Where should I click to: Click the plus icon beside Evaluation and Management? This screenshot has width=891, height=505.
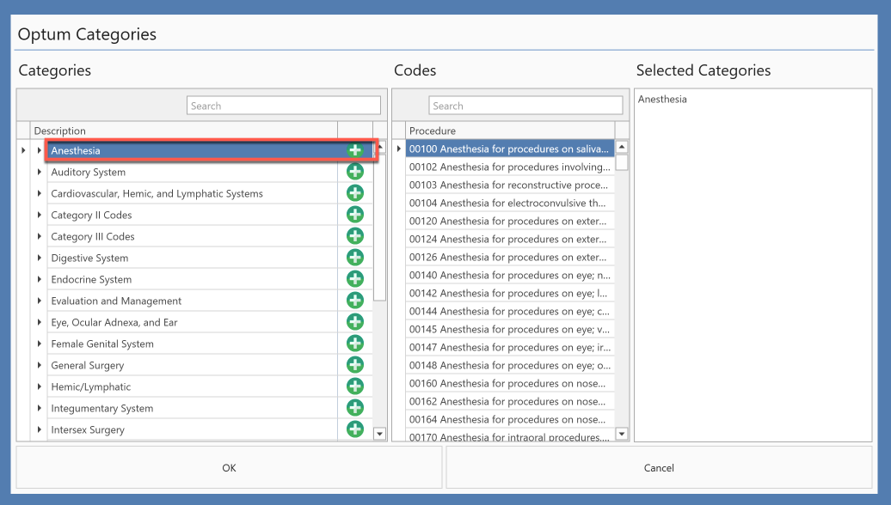click(355, 300)
